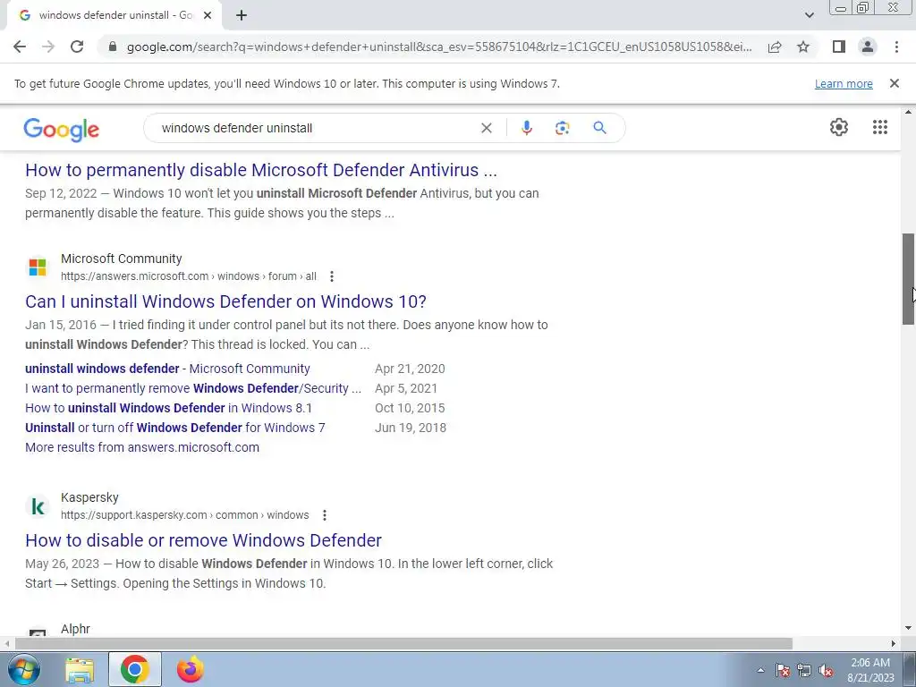
Task: Open Windows Explorer from the taskbar
Action: (80, 669)
